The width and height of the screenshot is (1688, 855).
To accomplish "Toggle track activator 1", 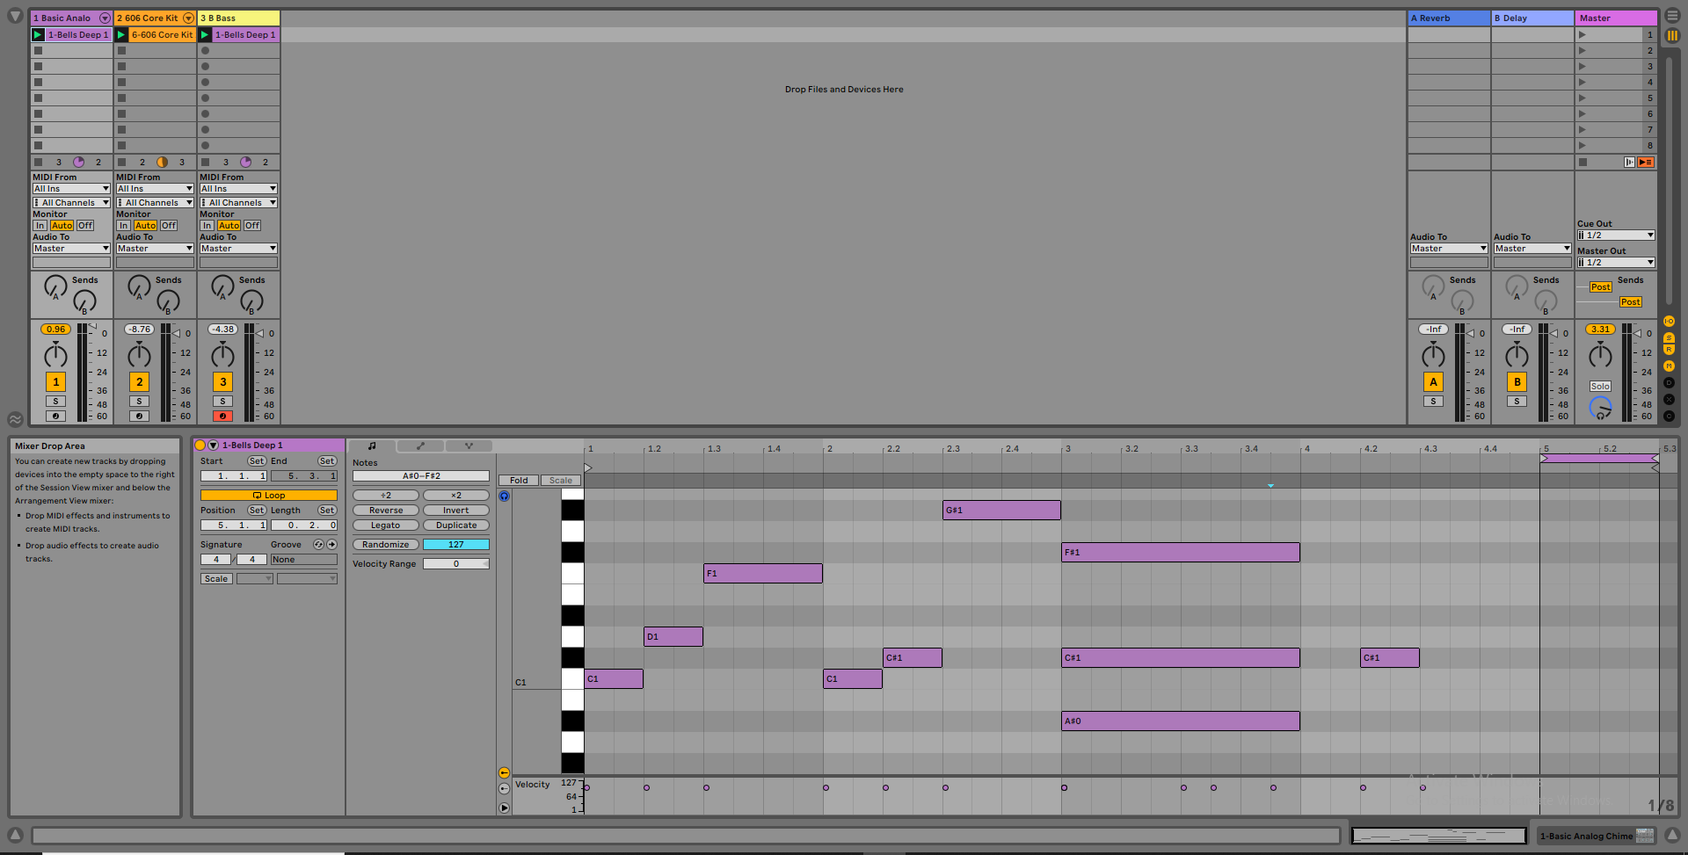I will click(x=55, y=382).
